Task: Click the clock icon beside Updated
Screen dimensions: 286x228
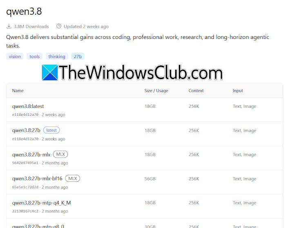Action: 59,26
